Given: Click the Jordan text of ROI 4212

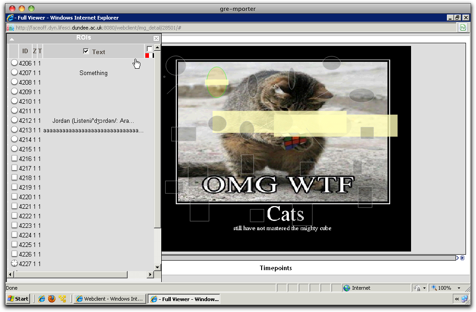Looking at the screenshot, I should (93, 121).
